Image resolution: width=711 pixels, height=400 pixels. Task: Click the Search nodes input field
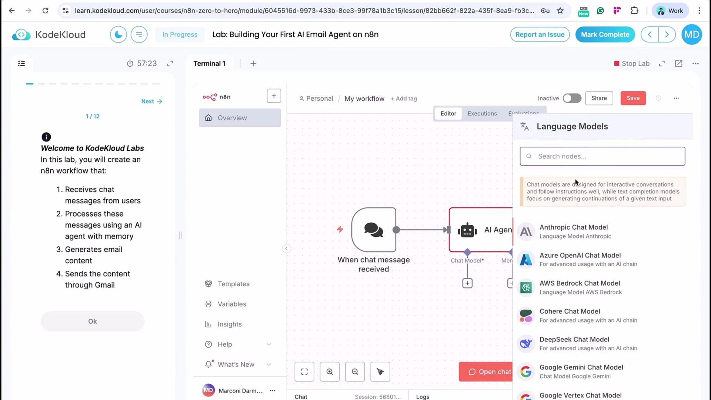(x=602, y=156)
